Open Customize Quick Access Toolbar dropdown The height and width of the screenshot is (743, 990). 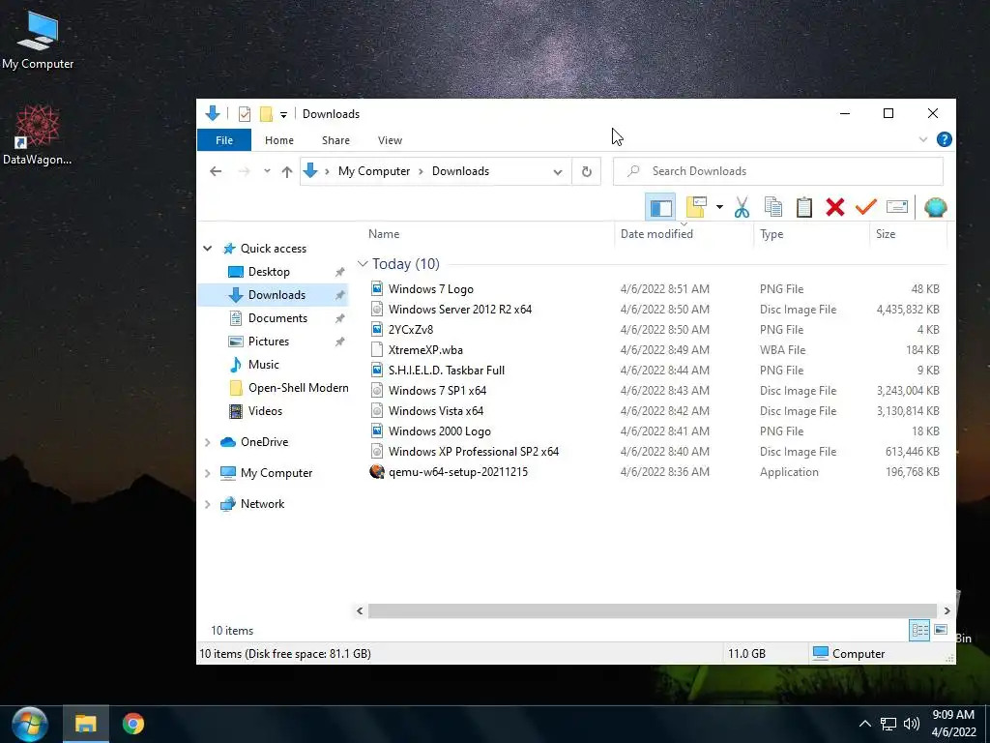tap(283, 114)
